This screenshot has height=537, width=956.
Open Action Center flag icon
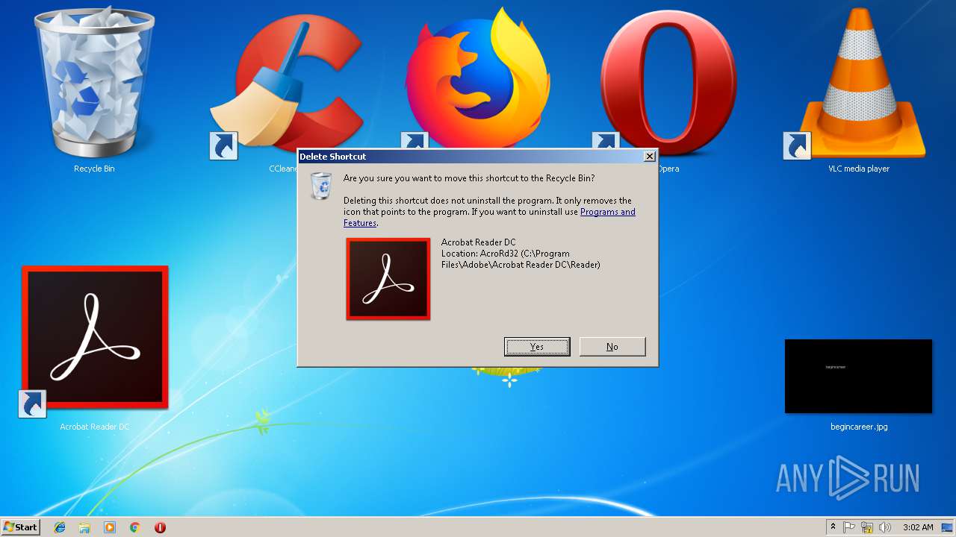point(849,527)
